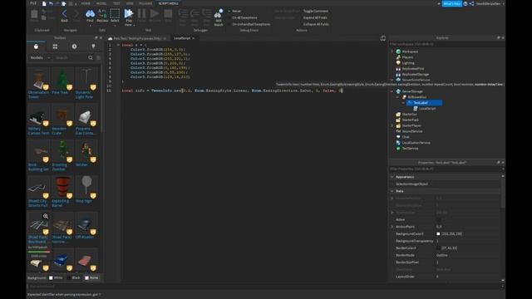Insert the Exploding Barrel model

(x=63, y=187)
